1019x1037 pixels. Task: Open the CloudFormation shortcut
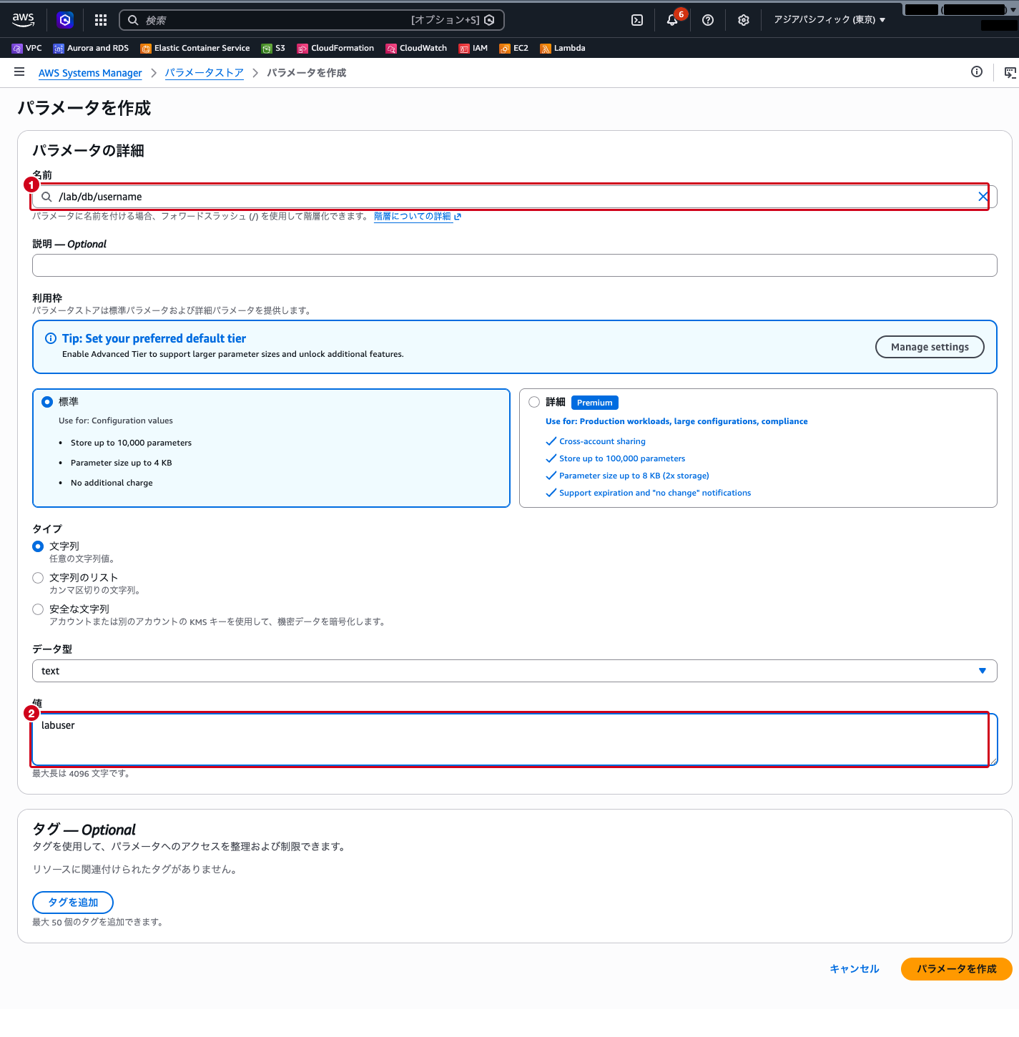[335, 49]
